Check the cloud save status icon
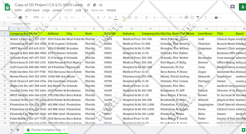 [101, 5]
